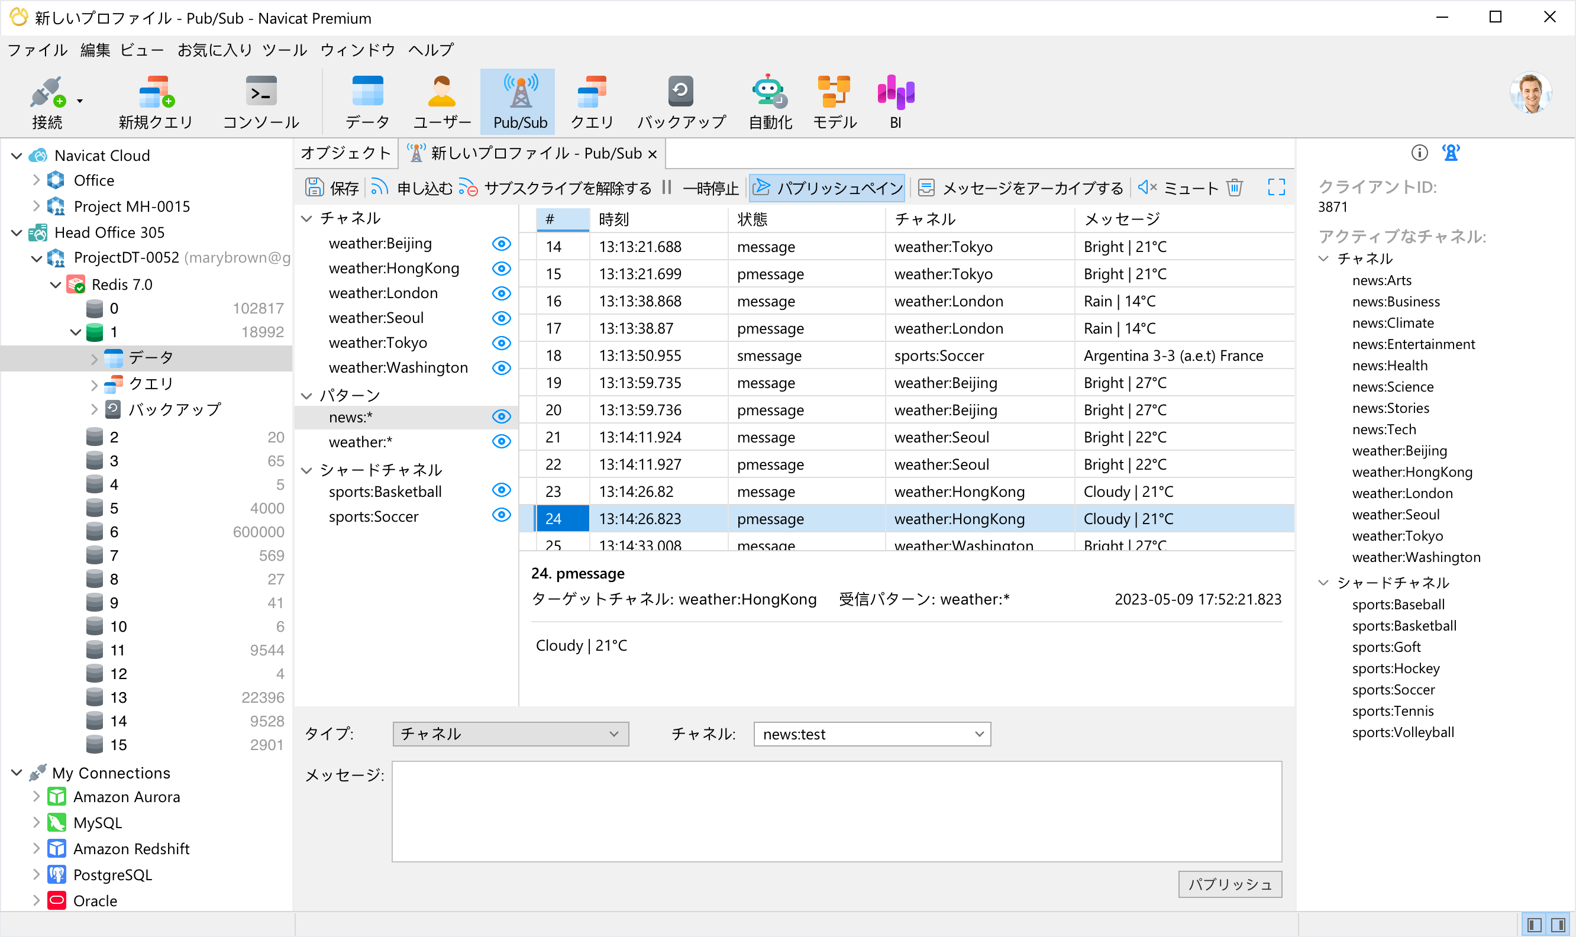
Task: Click the パブリッシュ button
Action: 1229,884
